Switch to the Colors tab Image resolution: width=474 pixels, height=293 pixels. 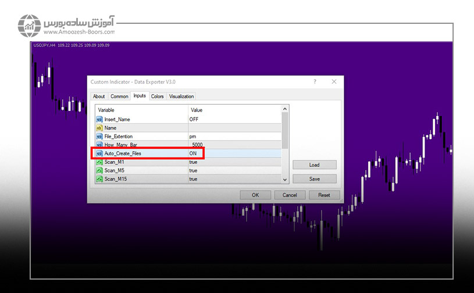click(157, 97)
